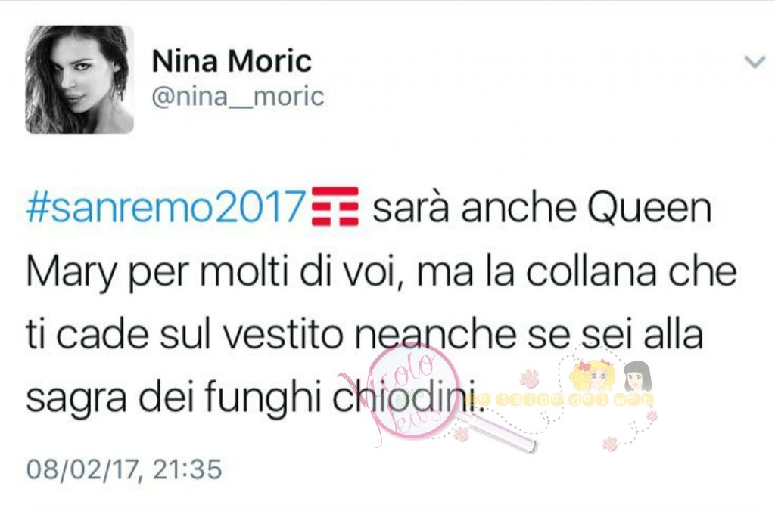Click the paw print above the yellow watermark text
The height and width of the screenshot is (514, 775).
(x=530, y=379)
